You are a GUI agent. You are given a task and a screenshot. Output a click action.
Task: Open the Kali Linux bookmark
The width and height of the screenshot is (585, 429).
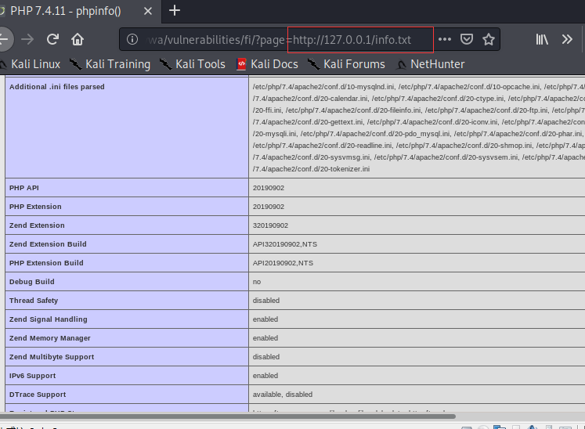point(31,64)
